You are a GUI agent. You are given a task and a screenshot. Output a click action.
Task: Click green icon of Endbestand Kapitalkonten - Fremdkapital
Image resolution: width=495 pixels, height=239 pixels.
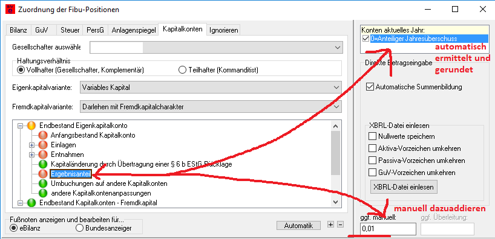point(31,202)
